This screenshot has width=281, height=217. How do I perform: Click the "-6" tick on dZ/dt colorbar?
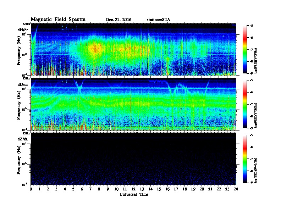[x=251, y=147]
